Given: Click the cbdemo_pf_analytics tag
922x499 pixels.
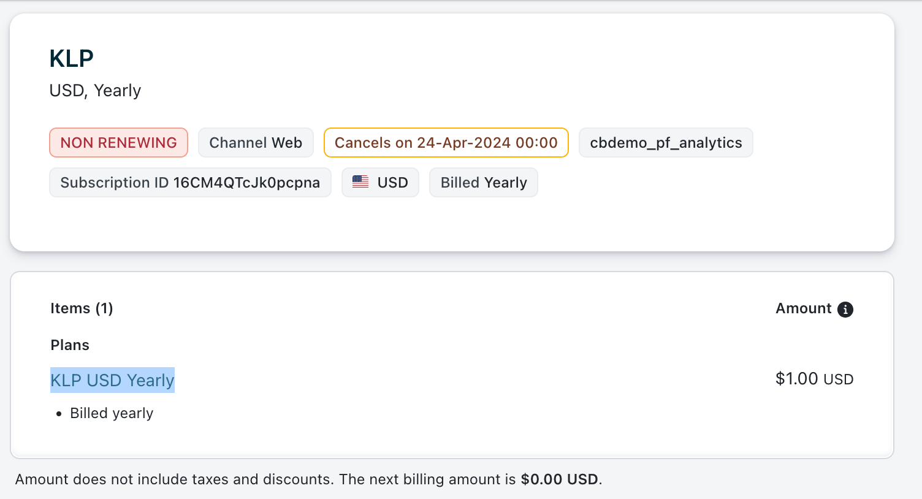Looking at the screenshot, I should pyautogui.click(x=666, y=143).
